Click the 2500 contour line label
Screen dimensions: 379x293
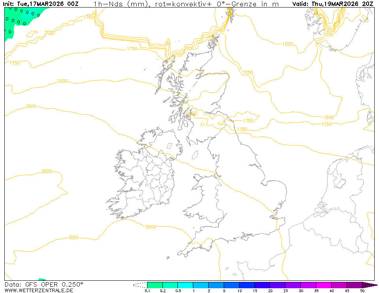tap(31, 106)
